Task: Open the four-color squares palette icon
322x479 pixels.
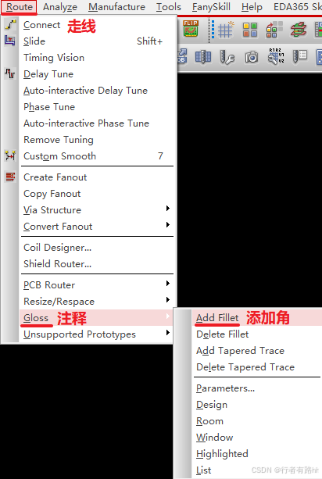Action: [249, 30]
